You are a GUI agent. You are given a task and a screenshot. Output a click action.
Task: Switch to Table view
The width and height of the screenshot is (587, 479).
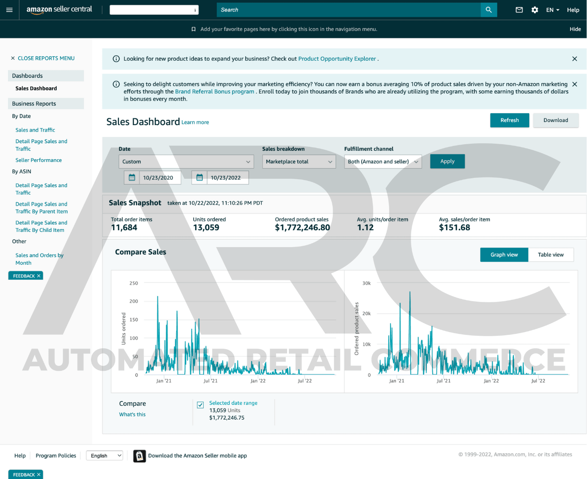point(551,255)
